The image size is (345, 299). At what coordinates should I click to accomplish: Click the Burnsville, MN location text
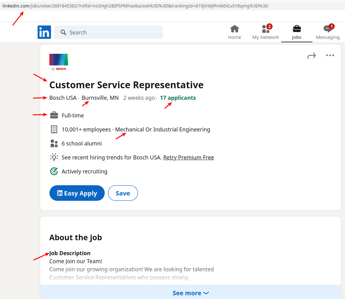click(100, 98)
